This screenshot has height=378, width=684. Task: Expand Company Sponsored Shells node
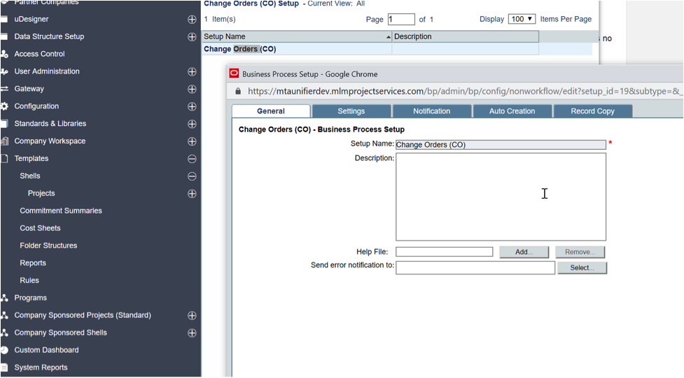coord(192,333)
